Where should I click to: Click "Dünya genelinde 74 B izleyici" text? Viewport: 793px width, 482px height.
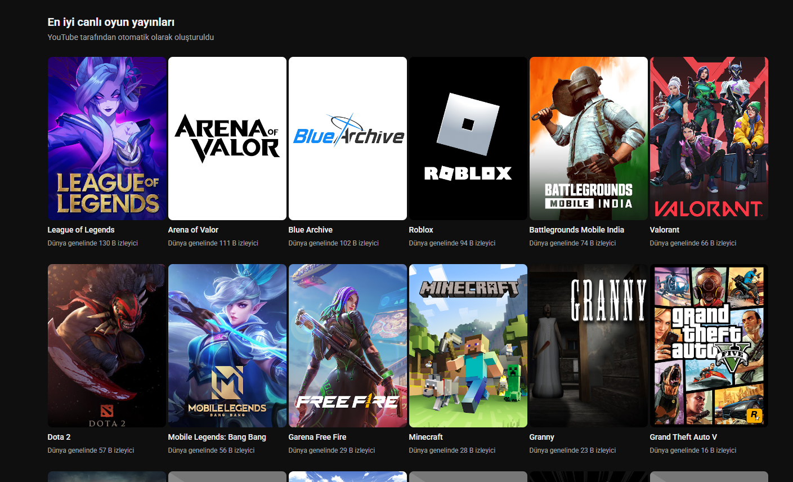573,243
